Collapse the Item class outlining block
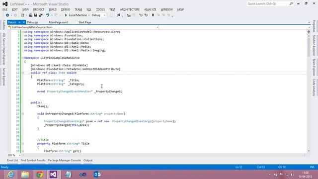The height and width of the screenshot is (179, 318). coord(23,73)
